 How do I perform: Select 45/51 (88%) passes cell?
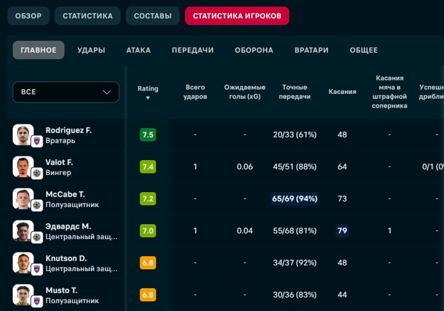pyautogui.click(x=295, y=167)
